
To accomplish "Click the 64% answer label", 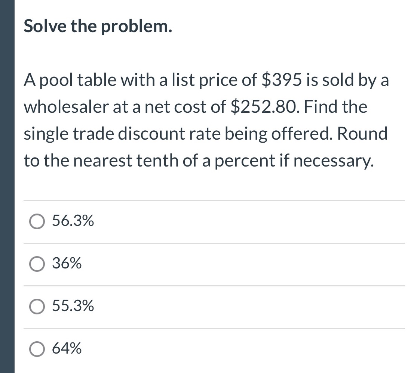I will click(67, 348).
